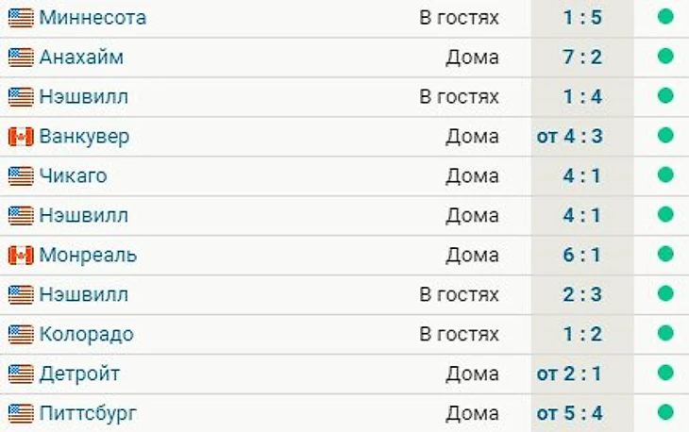The image size is (689, 432).
Task: Open the от 4 : 3 score against Ванкувер
Action: 569,137
